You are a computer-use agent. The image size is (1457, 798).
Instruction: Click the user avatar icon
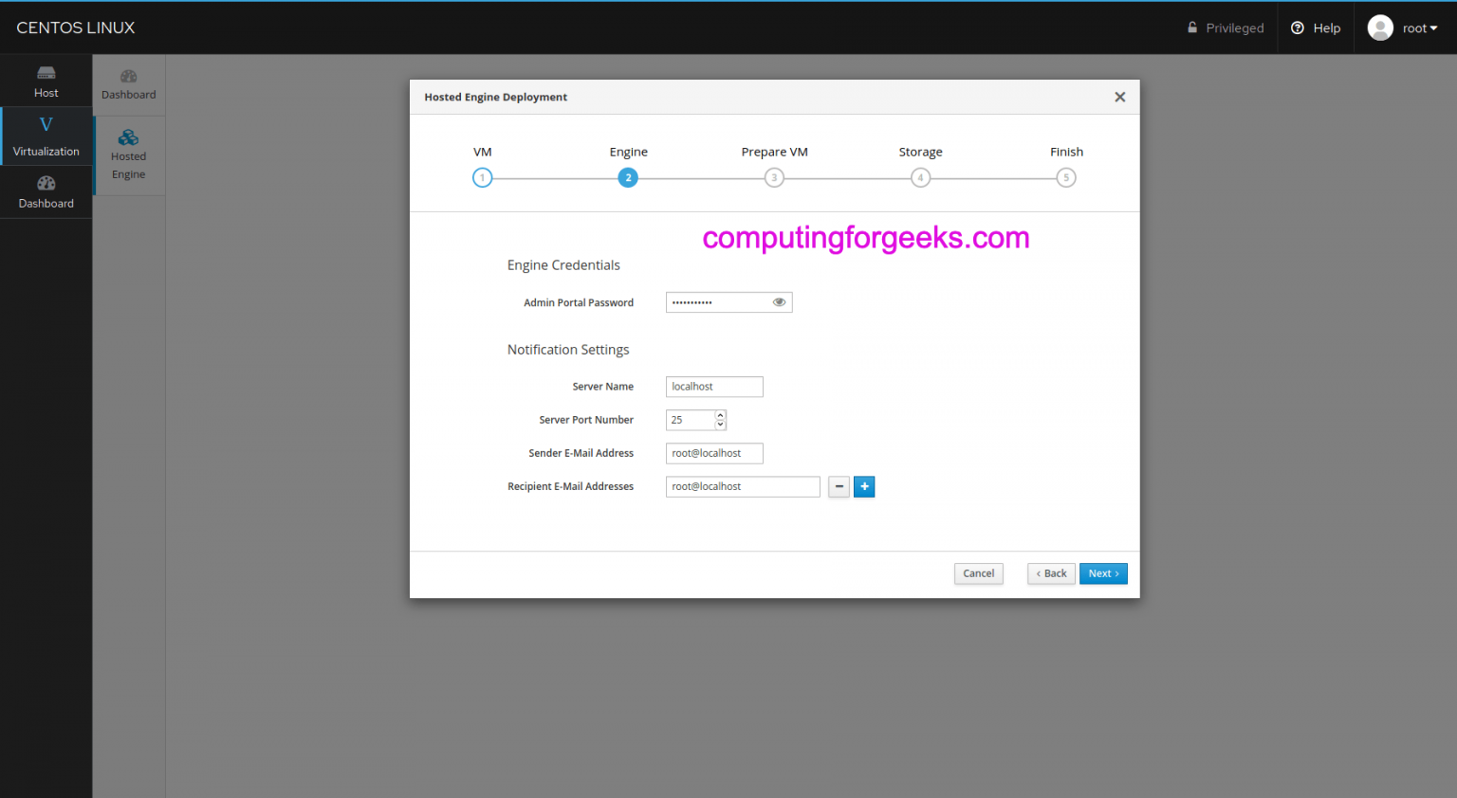coord(1380,27)
